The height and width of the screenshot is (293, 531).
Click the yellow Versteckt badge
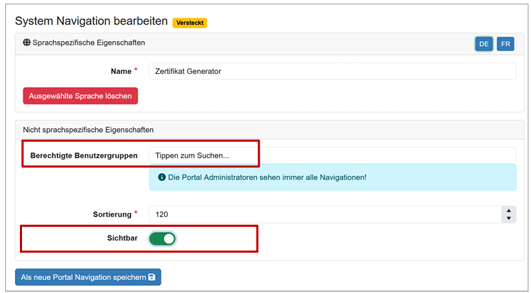pos(189,23)
